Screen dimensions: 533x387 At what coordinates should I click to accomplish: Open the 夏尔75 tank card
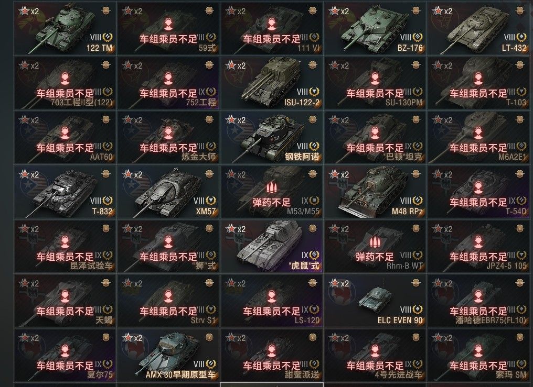coord(65,356)
